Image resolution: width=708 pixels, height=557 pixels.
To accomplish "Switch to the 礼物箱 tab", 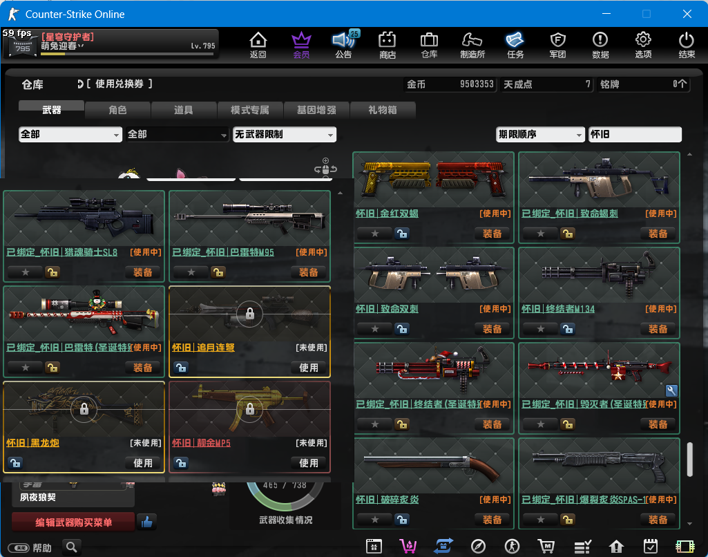I will [383, 110].
